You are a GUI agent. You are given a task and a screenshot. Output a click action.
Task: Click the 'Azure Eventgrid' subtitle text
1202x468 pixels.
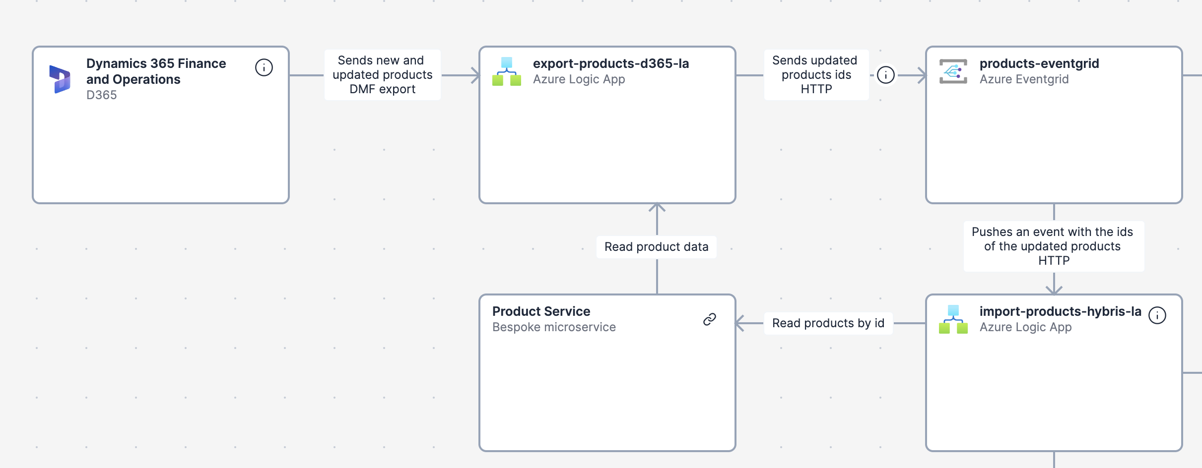click(x=1024, y=79)
